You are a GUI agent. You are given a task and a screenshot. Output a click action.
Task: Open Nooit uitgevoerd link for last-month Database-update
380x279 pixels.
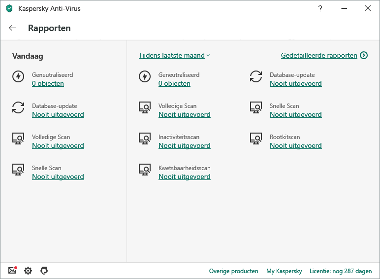(x=296, y=83)
